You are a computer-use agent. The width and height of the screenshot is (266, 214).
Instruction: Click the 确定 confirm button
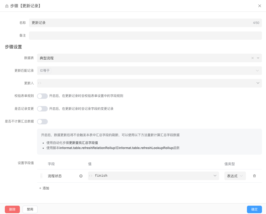click(x=254, y=209)
